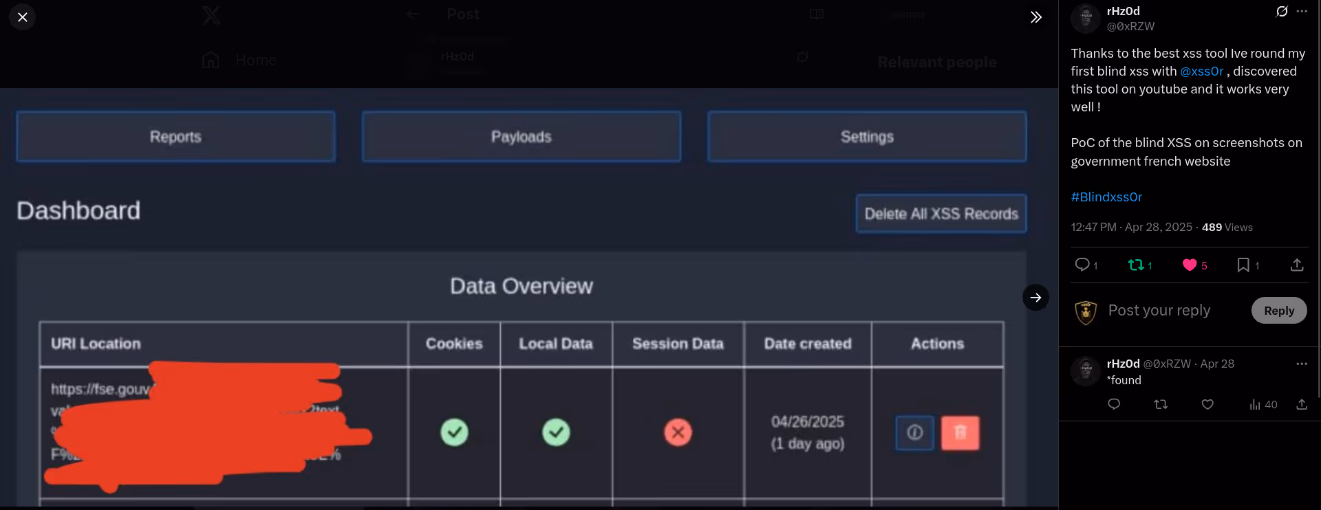This screenshot has height=510, width=1321.
Task: Open the @xss0r mention link
Action: (1201, 71)
